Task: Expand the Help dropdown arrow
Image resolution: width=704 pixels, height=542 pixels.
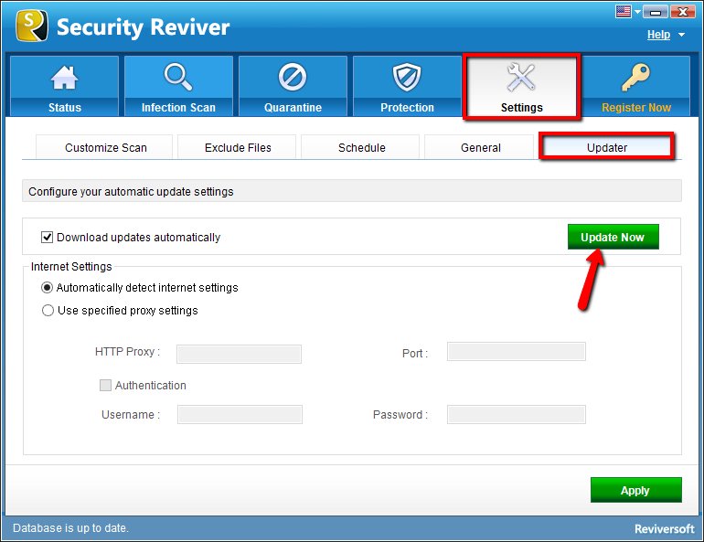Action: point(681,35)
